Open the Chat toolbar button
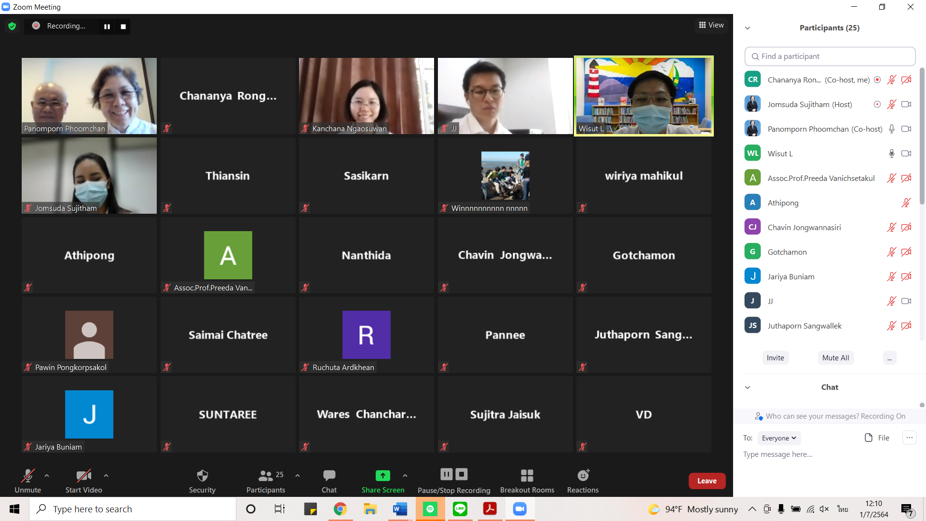The height and width of the screenshot is (521, 926). pos(329,480)
